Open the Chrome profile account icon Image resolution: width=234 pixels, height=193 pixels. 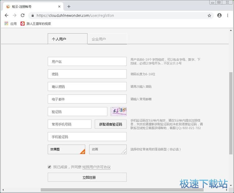(219, 15)
